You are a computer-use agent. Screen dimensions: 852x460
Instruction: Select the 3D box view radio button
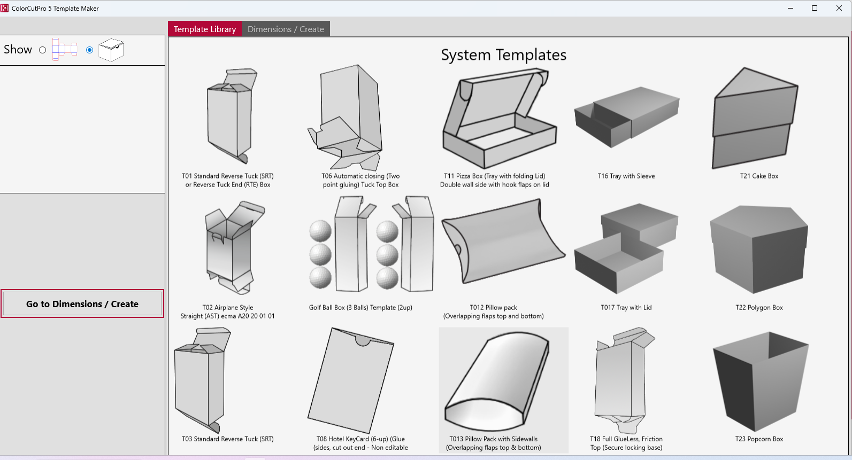[x=90, y=50]
